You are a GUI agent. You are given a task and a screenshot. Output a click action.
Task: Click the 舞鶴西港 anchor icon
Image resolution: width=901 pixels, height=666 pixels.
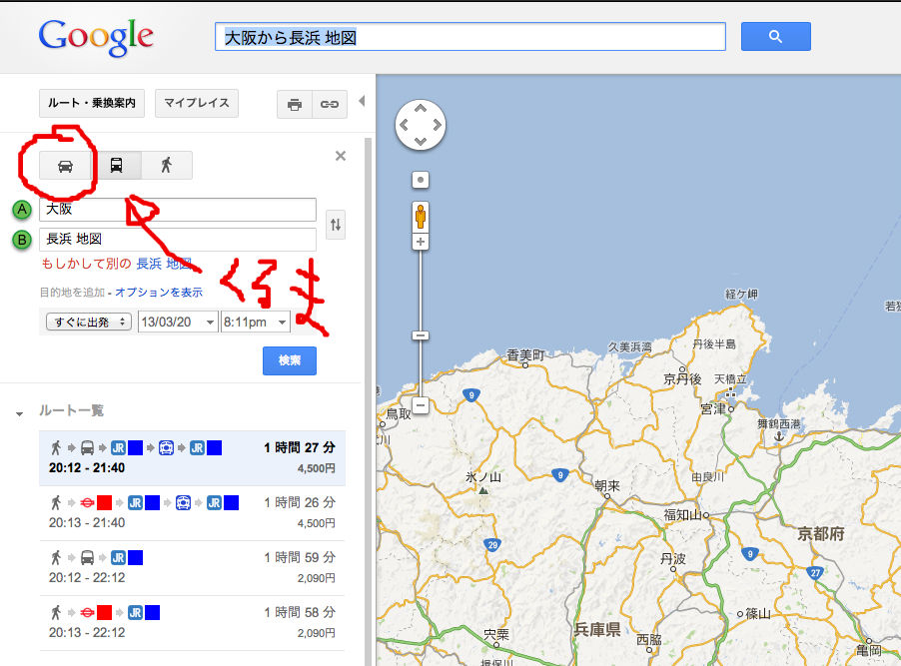pyautogui.click(x=778, y=436)
